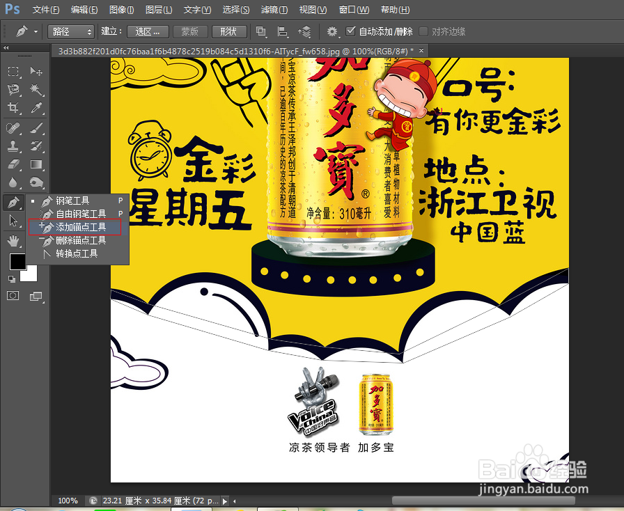Open the 图层(L) menu
Image resolution: width=624 pixels, height=511 pixels.
(x=159, y=10)
